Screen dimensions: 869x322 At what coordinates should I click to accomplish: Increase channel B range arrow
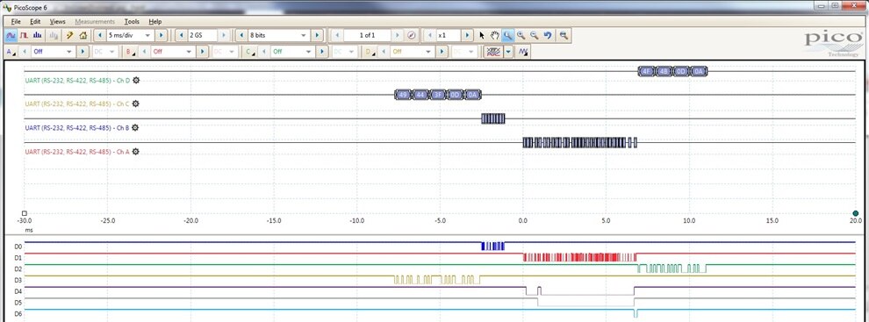202,52
